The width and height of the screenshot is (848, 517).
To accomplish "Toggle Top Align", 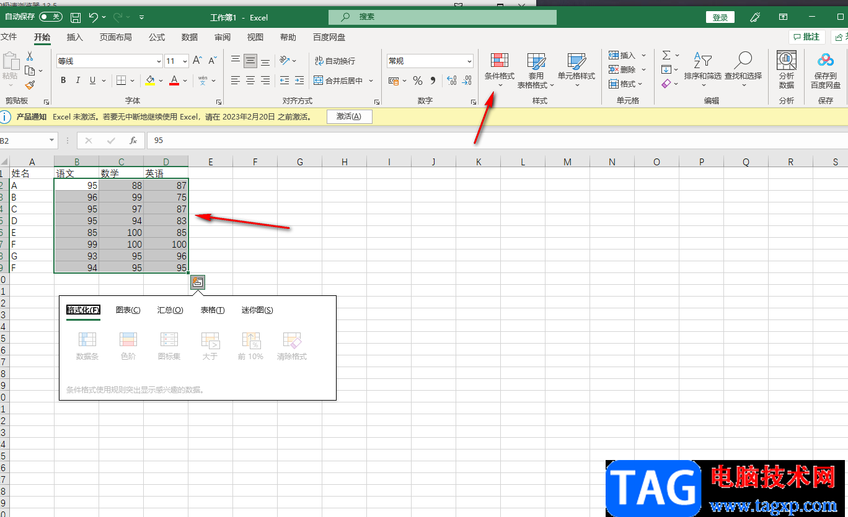I will tap(236, 61).
